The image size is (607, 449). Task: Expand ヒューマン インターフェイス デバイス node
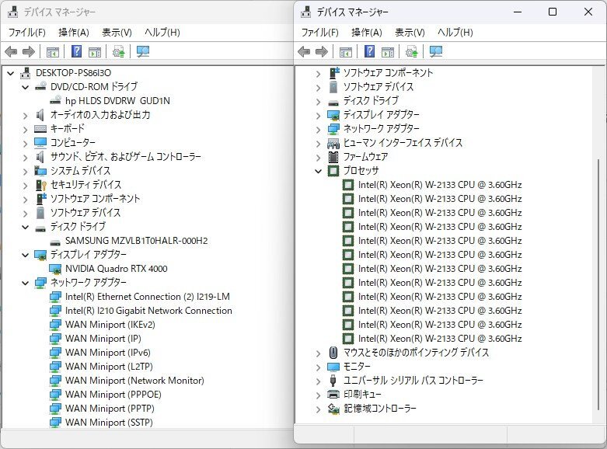pos(318,143)
